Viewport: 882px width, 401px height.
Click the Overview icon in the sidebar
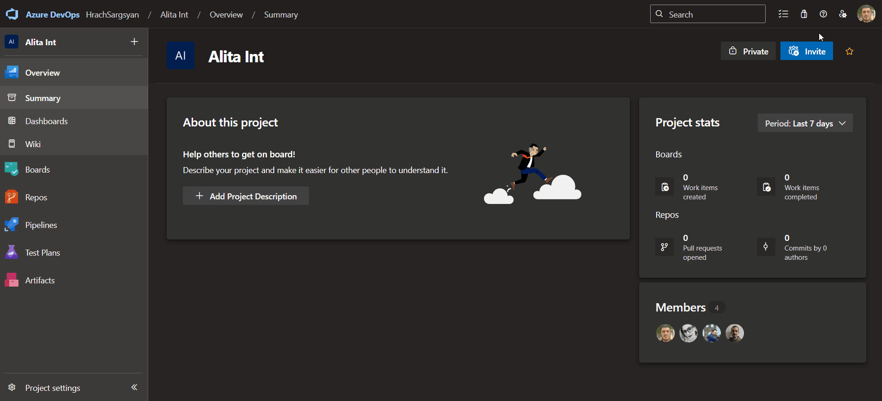[x=12, y=72]
